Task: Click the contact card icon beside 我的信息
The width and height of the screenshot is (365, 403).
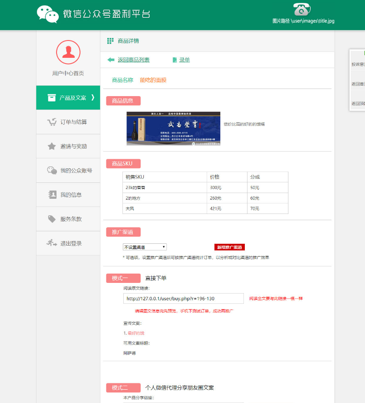Action: tap(52, 194)
